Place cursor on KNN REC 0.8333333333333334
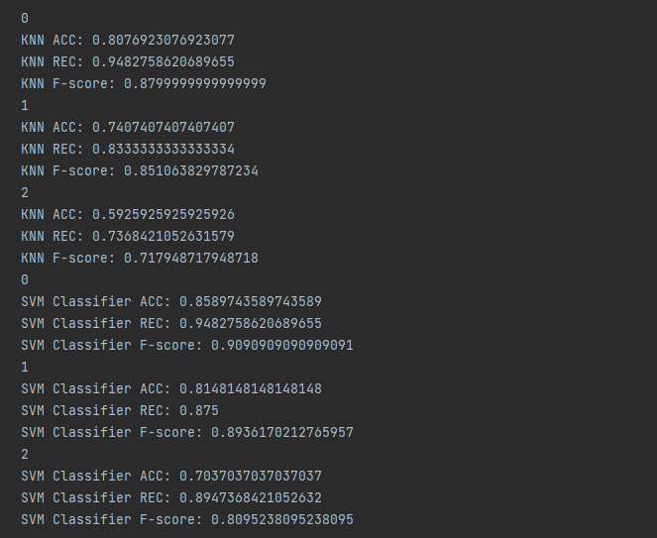Screen dimensions: 657x538 128,150
